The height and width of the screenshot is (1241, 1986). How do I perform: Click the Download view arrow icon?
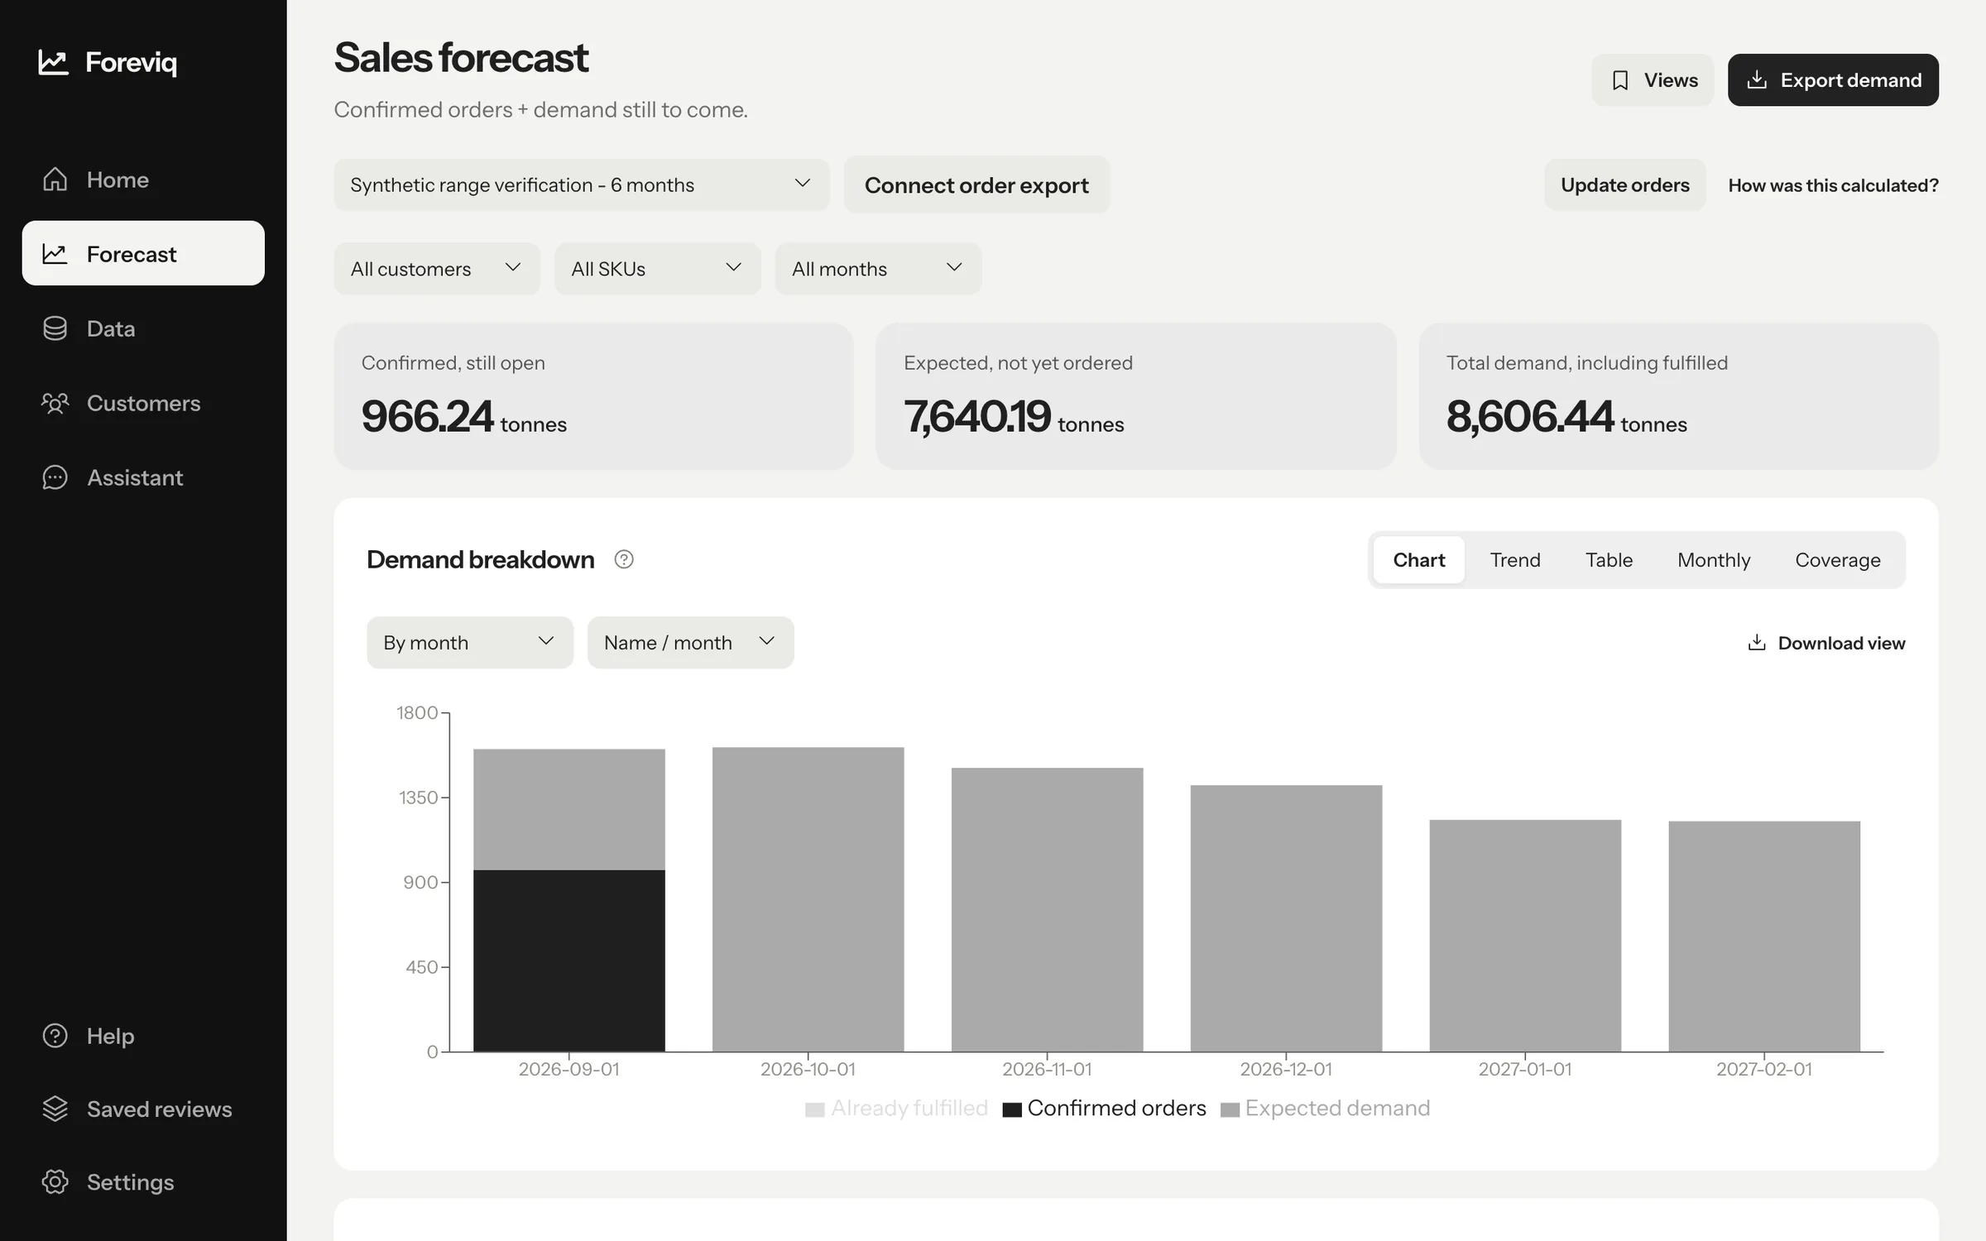pos(1757,643)
